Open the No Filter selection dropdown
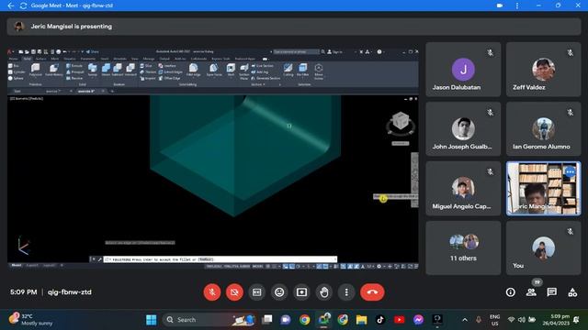The height and width of the screenshot is (330, 588). click(302, 70)
